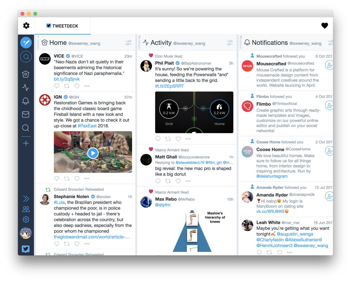Screen dimensions: 351x281
Task: Reply to the Phil Plait tweet
Action: click(158, 139)
